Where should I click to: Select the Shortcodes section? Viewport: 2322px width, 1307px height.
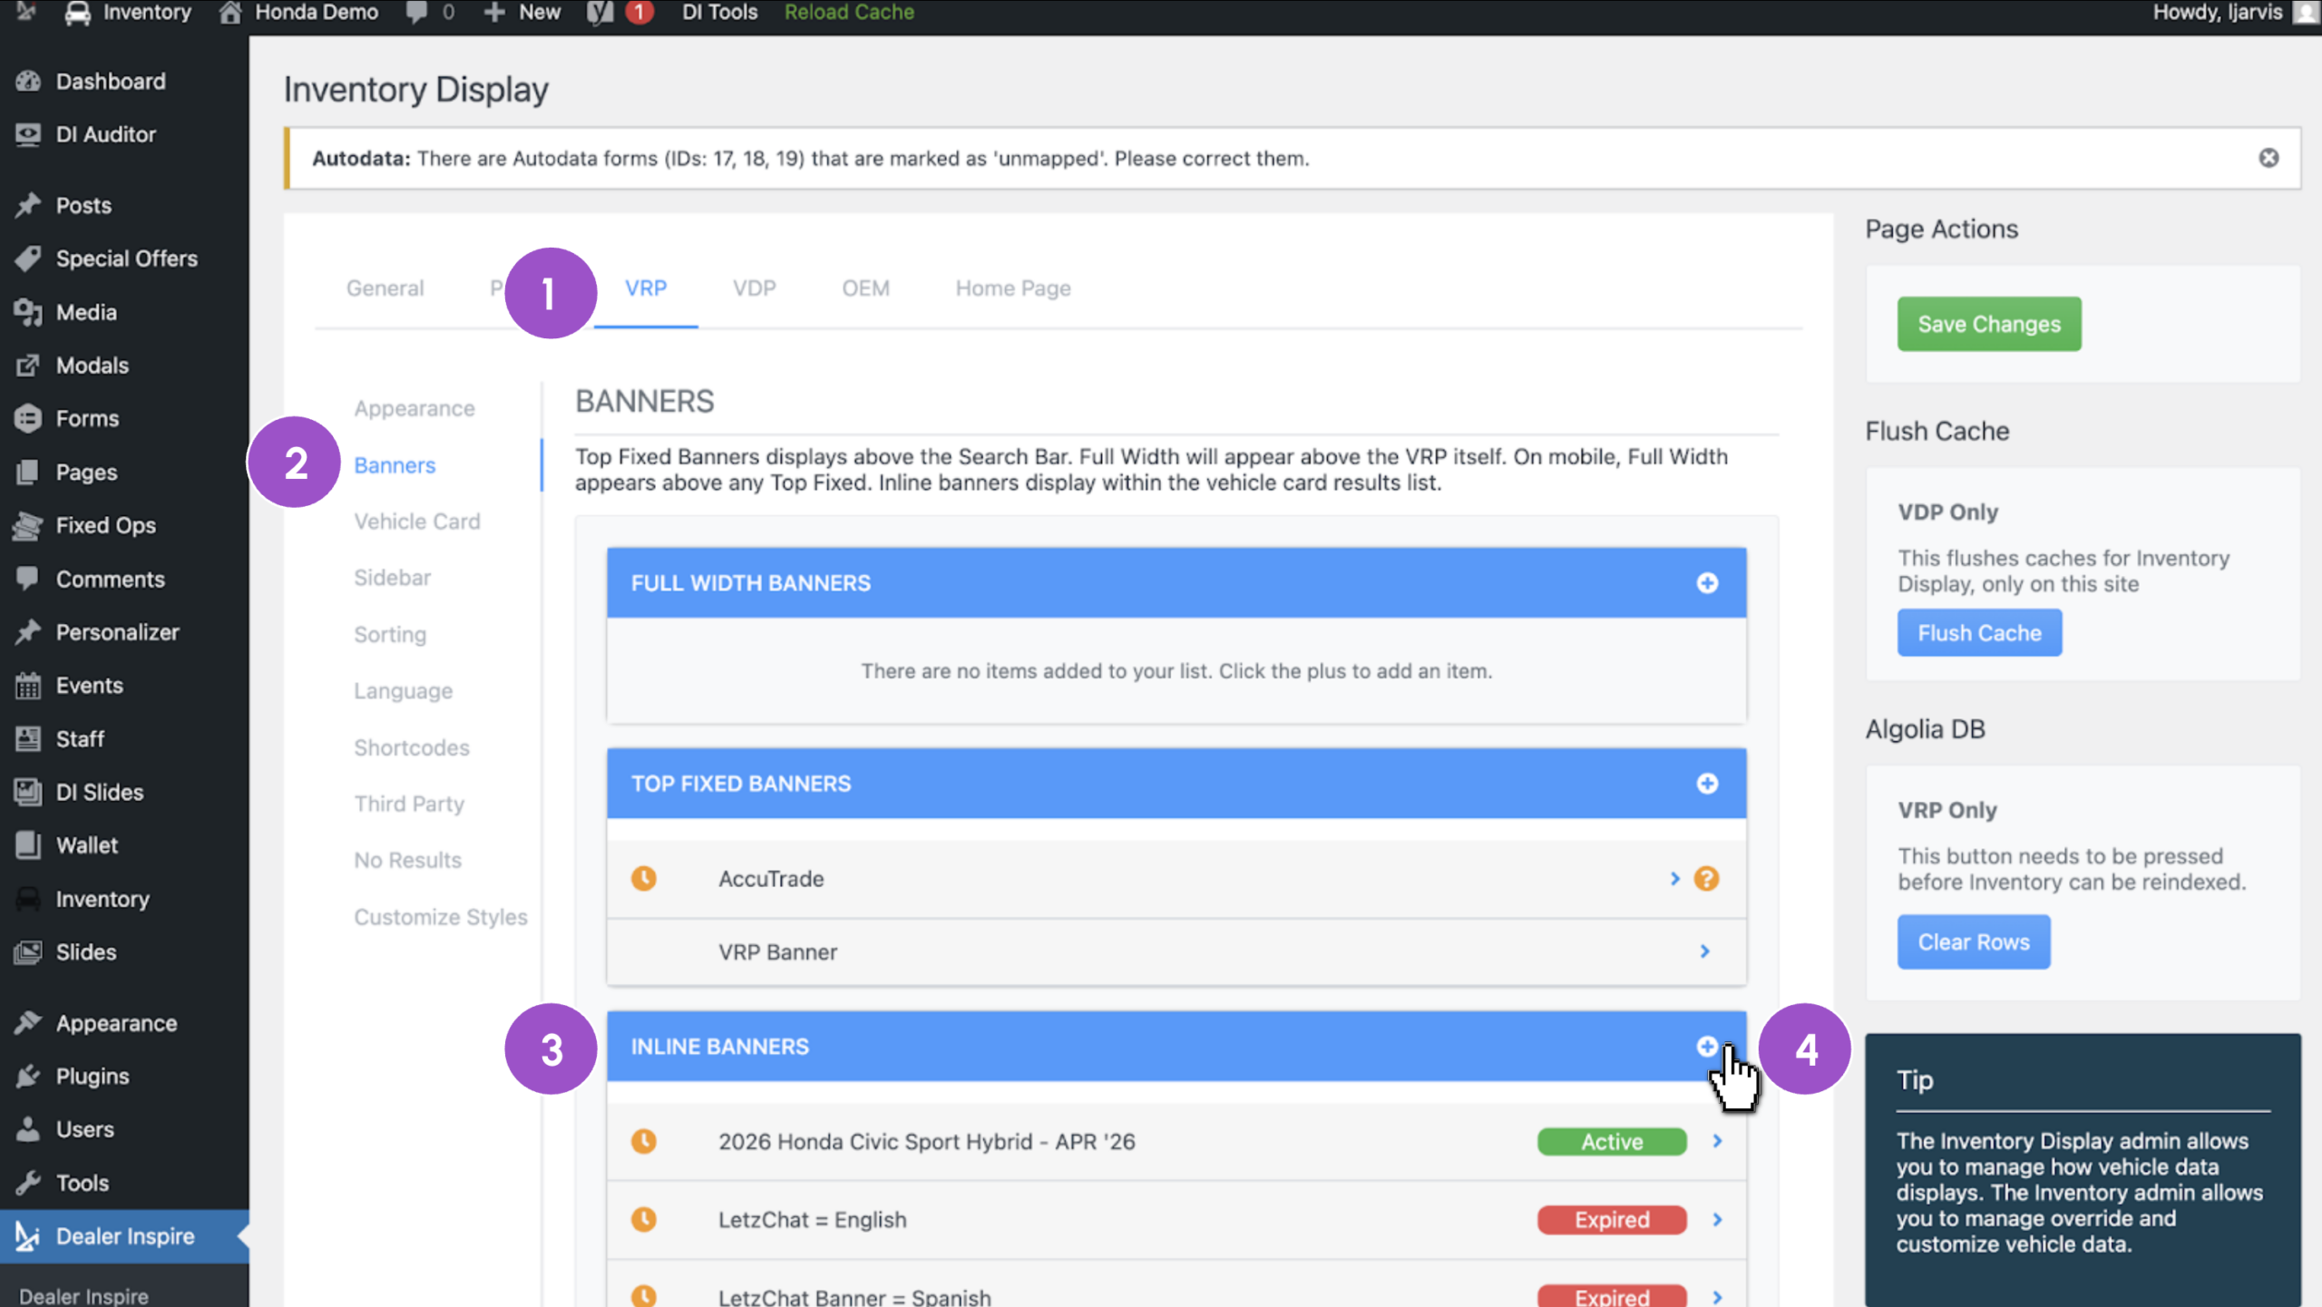[x=412, y=747]
